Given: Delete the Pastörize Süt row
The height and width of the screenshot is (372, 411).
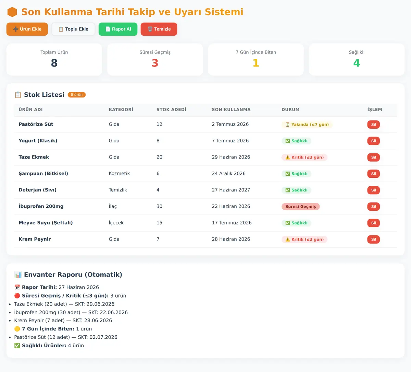Looking at the screenshot, I should (373, 125).
